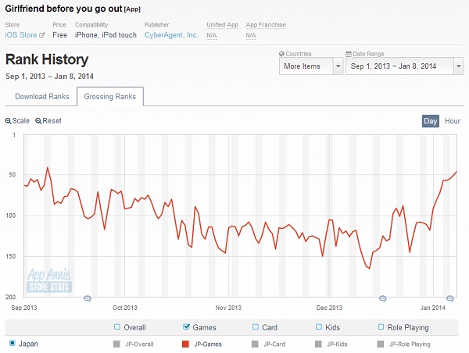
Task: Click the App Annie Store Stats watermark
Action: pos(50,280)
